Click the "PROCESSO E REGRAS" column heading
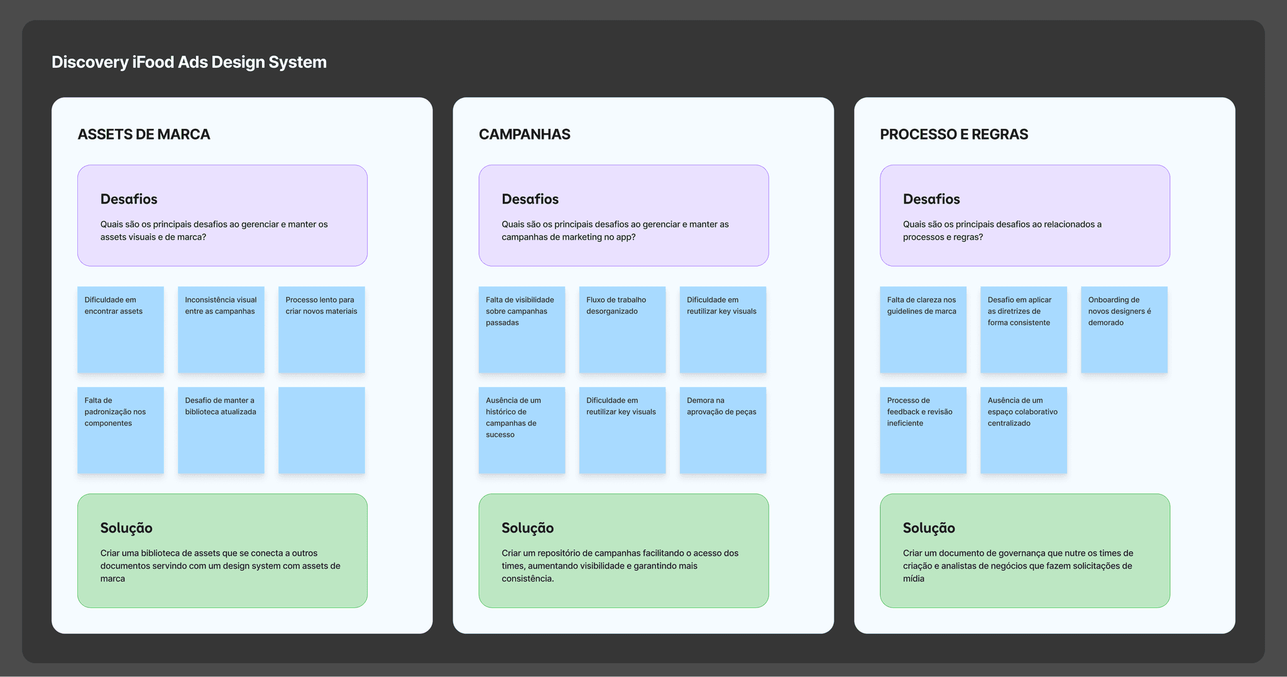1287x677 pixels. point(954,135)
